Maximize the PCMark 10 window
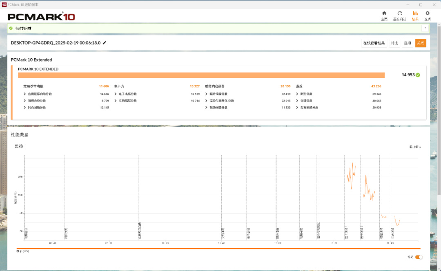Screen dimensions: 441x271 (421, 4)
